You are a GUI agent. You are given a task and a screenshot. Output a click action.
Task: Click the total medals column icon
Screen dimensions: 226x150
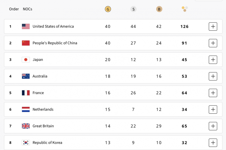pyautogui.click(x=184, y=9)
